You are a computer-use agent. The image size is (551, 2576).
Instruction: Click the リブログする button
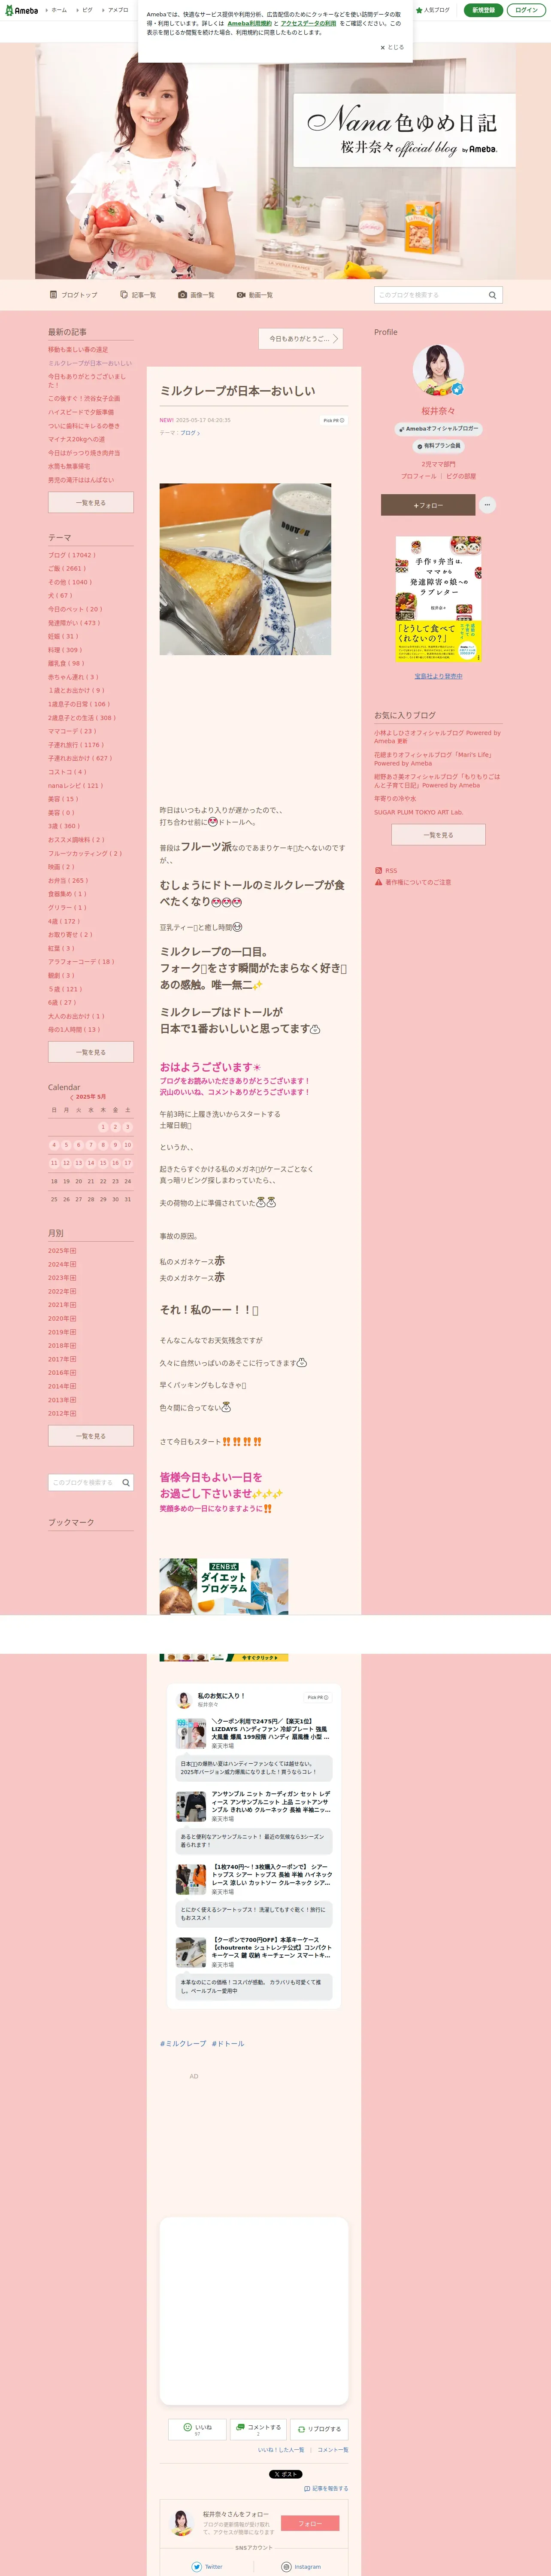318,2429
